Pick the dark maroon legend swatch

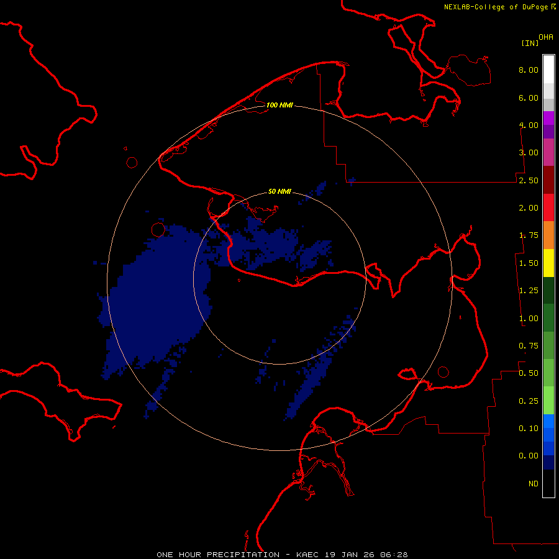point(548,180)
